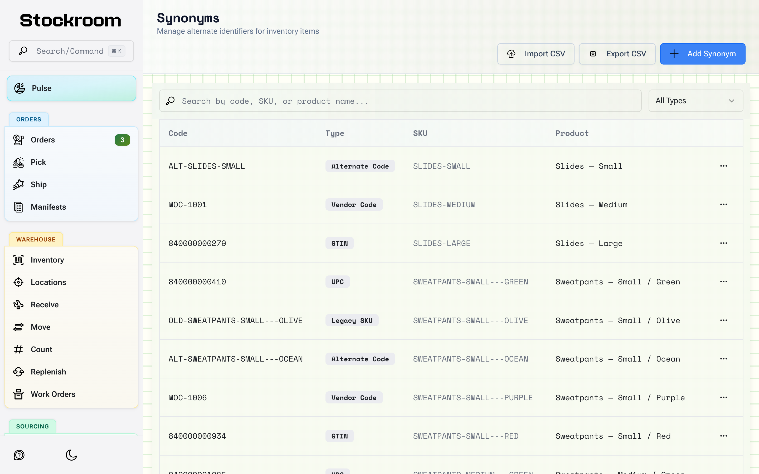This screenshot has height=474, width=759.
Task: Click the download icon on Export CSV
Action: pyautogui.click(x=593, y=54)
